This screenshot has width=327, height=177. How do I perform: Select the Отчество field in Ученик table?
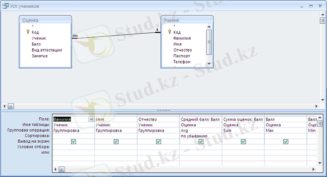pos(182,50)
